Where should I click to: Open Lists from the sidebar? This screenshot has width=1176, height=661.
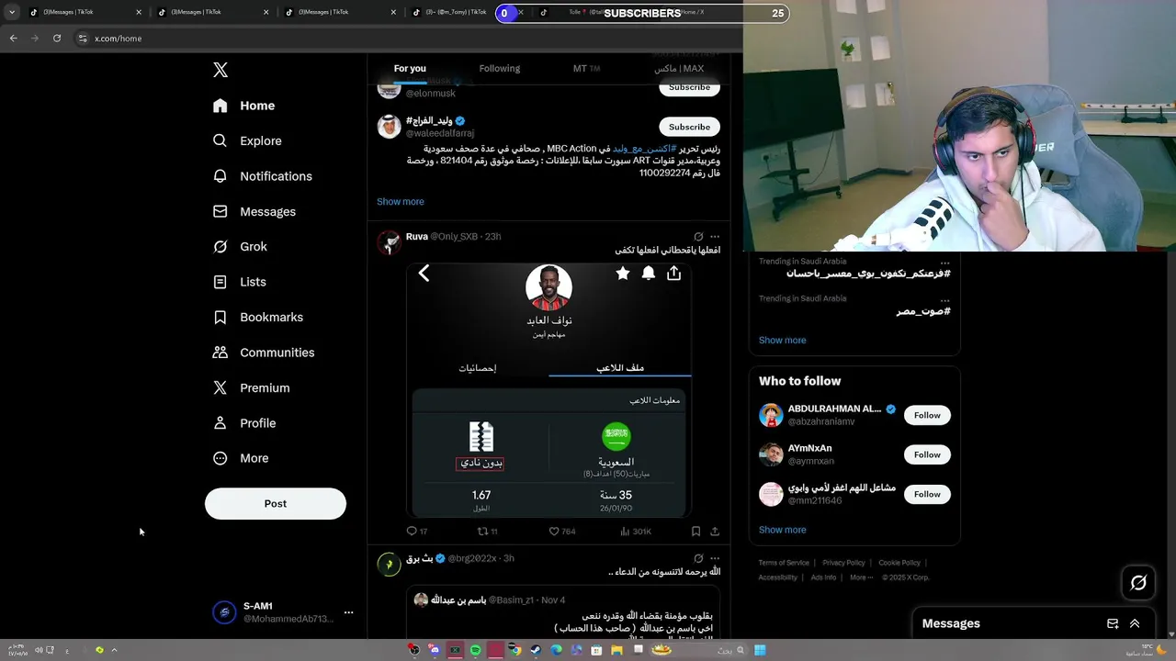[239, 282]
